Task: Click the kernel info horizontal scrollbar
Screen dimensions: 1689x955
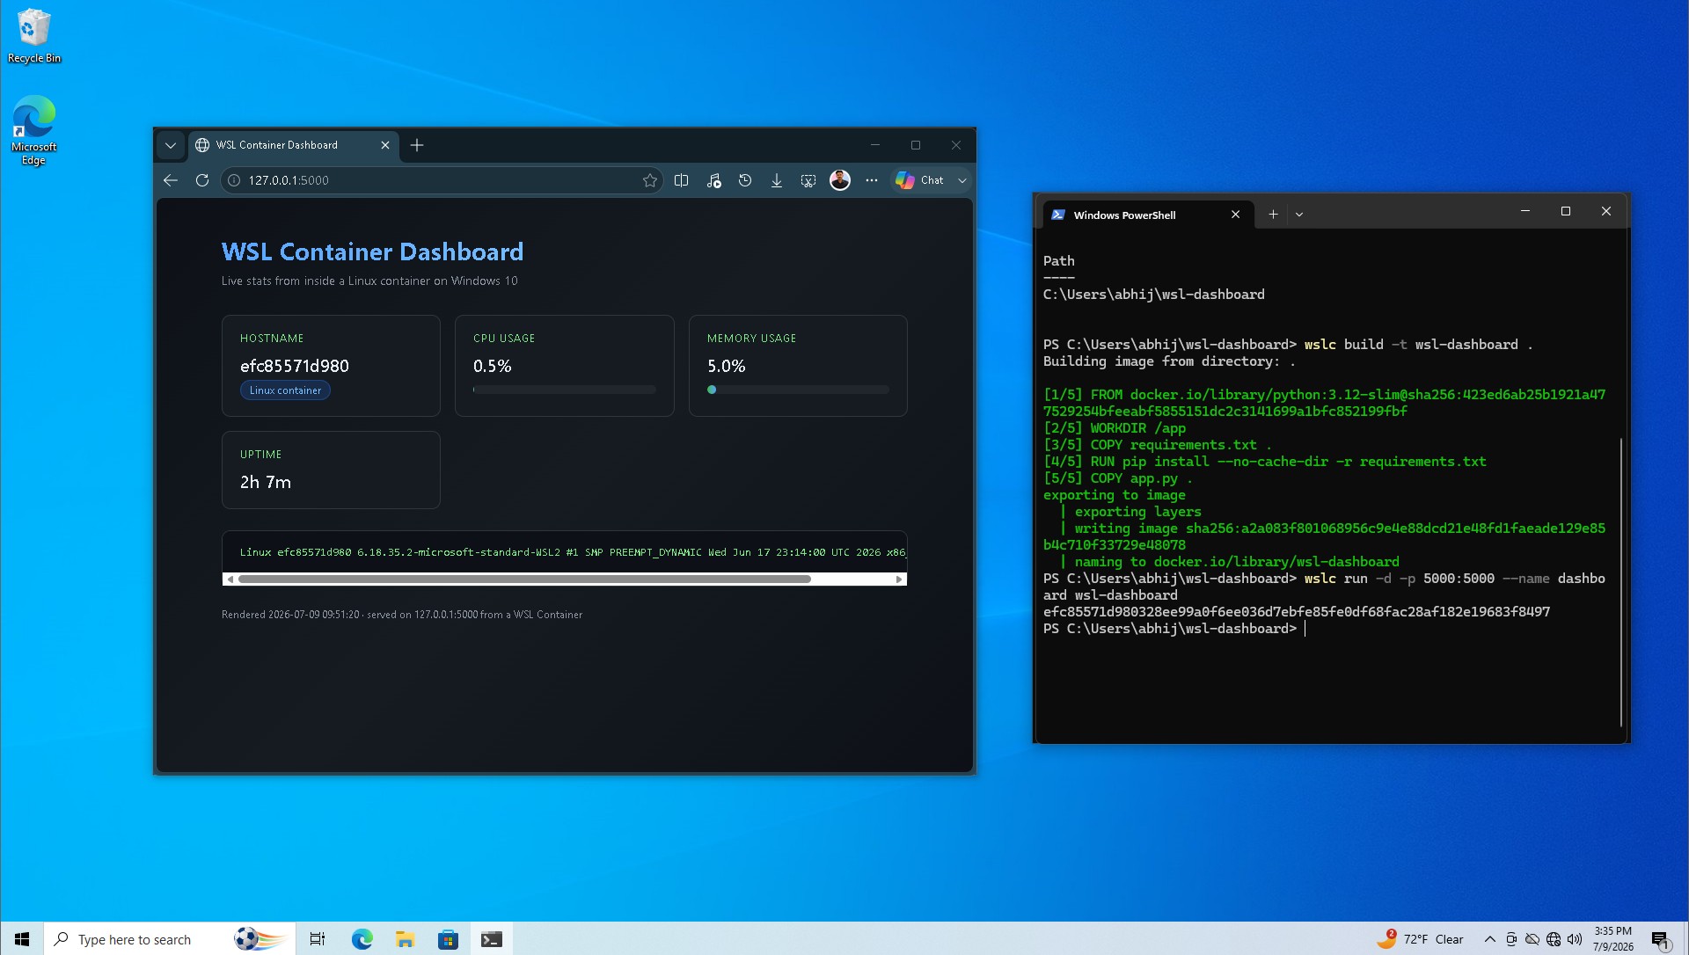Action: point(524,579)
